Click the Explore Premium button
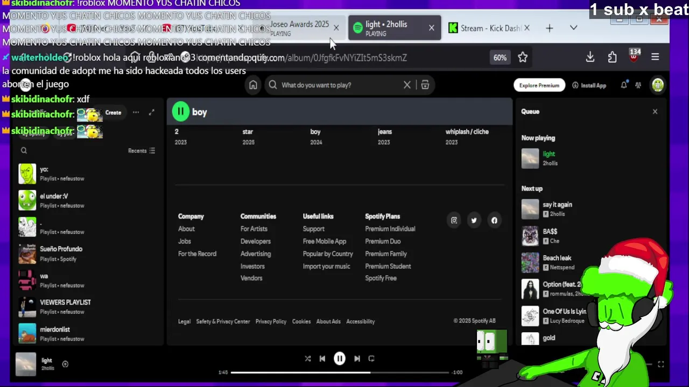 pos(539,85)
